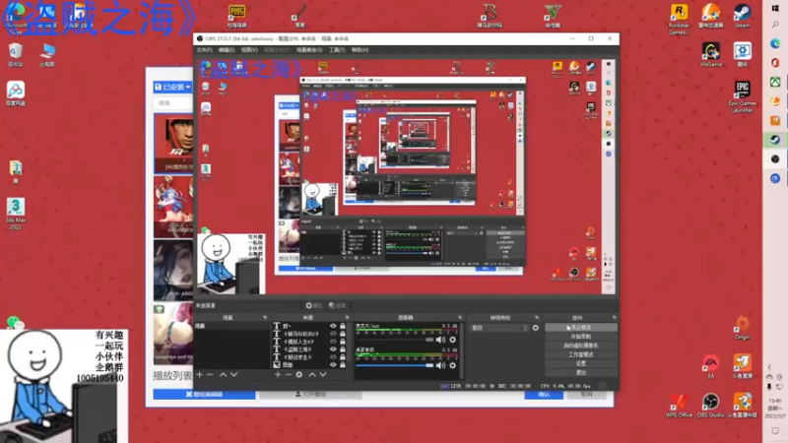The width and height of the screenshot is (788, 443).
Task: Open source properties gear below Sources list
Action: point(299,375)
